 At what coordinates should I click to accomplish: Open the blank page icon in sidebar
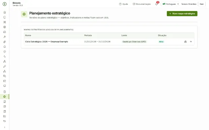(x=4, y=17)
